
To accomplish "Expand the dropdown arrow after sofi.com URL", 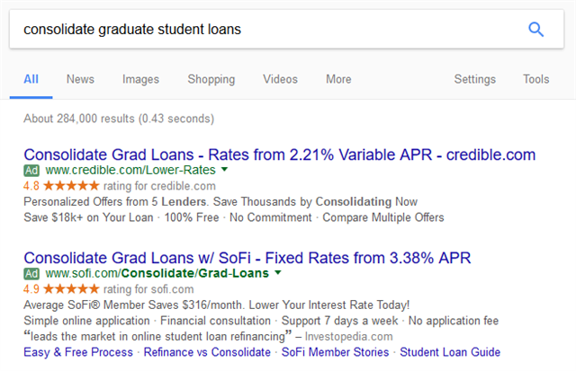I will click(278, 272).
